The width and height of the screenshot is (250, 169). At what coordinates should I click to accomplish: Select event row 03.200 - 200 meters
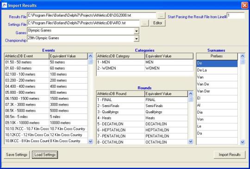pos(46,80)
